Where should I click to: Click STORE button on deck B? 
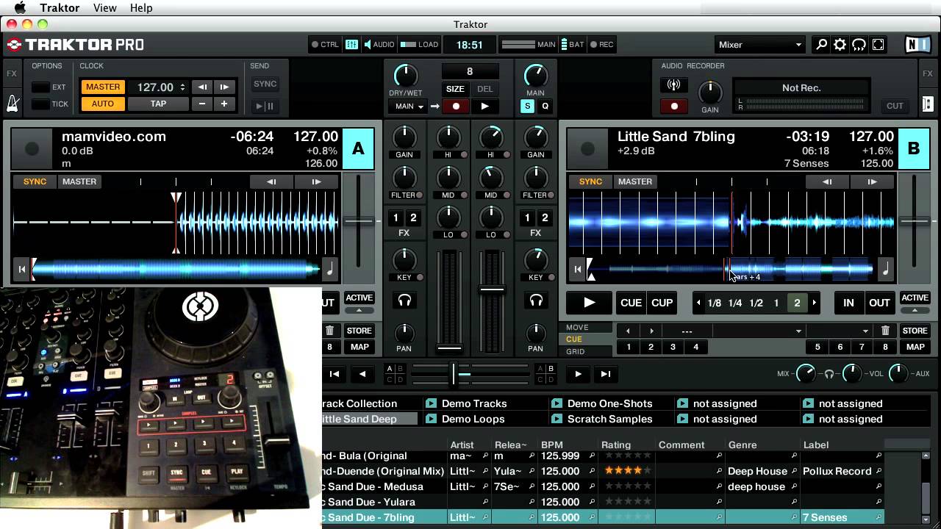915,331
